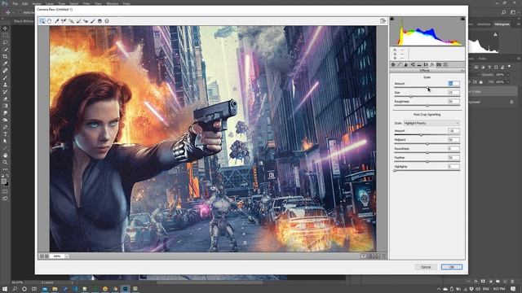This screenshot has height=293, width=522.
Task: Select the Histogram tab in Photoshop
Action: [502, 24]
